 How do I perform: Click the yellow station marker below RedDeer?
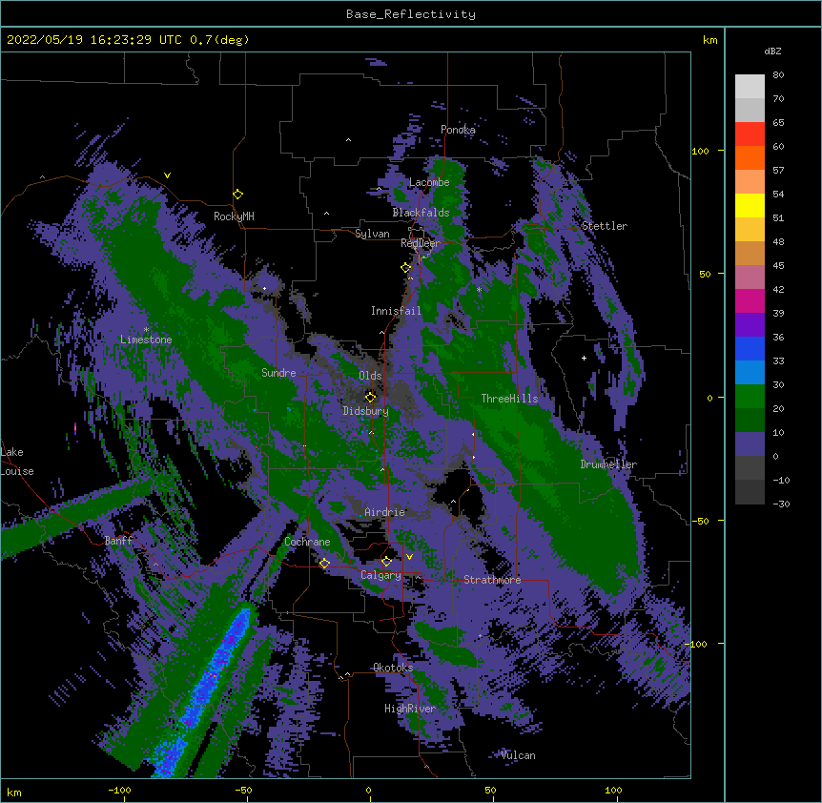[405, 267]
